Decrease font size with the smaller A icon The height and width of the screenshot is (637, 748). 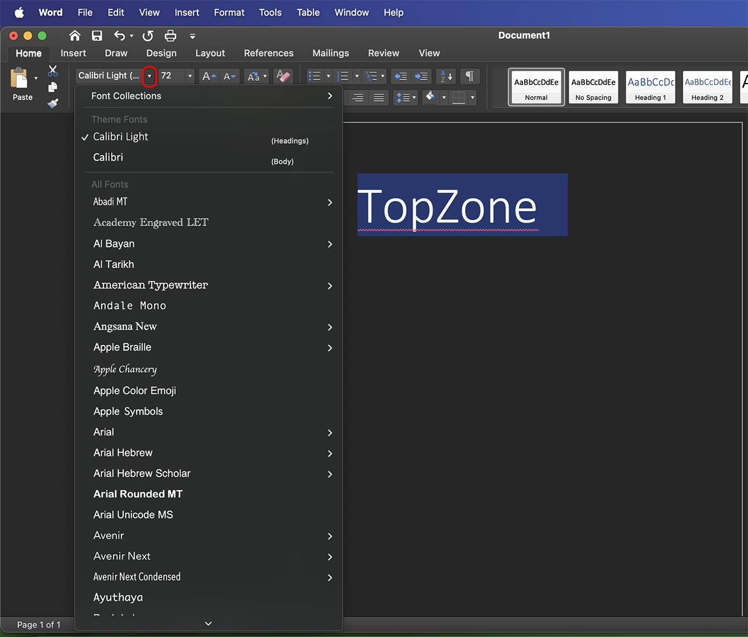point(230,76)
